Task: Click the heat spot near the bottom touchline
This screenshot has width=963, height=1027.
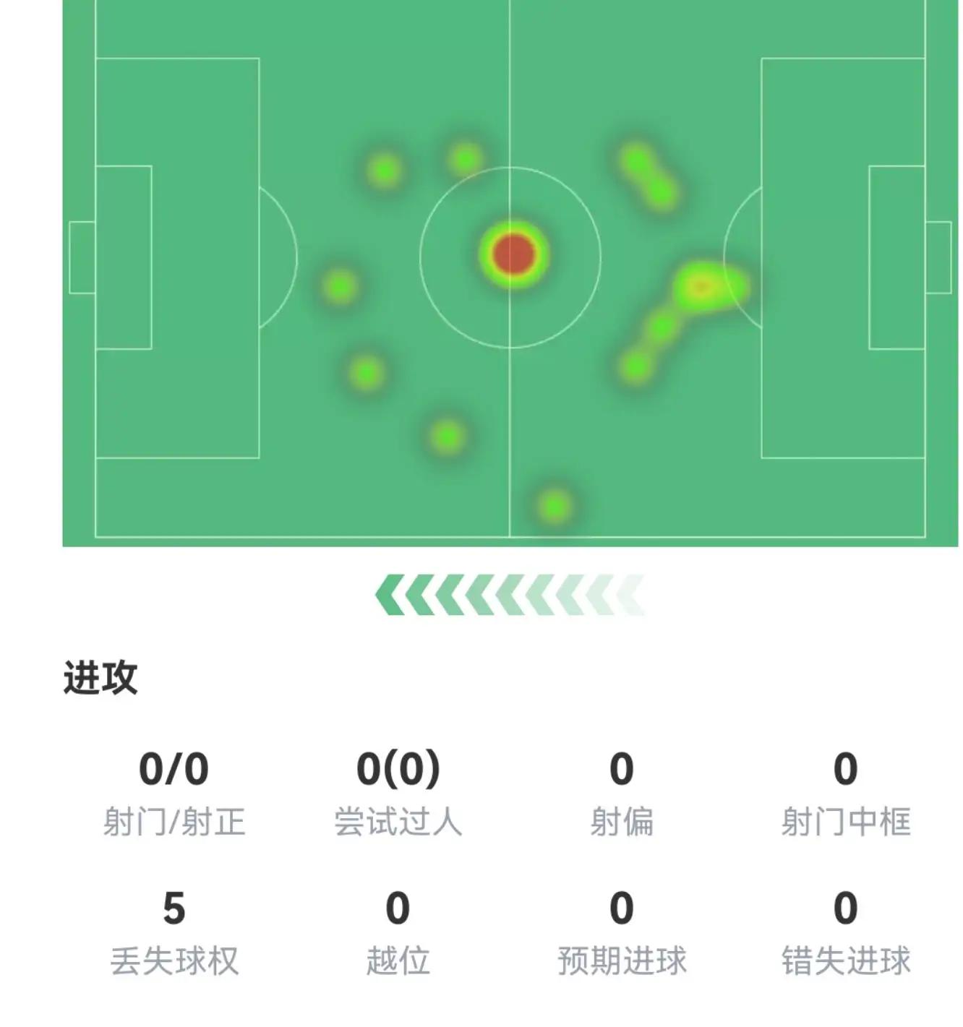Action: click(x=555, y=506)
